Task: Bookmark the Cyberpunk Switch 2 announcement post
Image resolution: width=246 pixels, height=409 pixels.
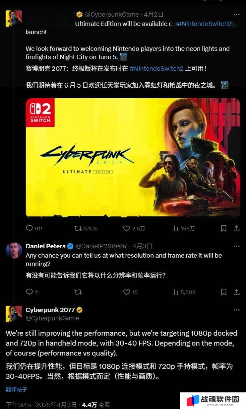Action: 224,228
